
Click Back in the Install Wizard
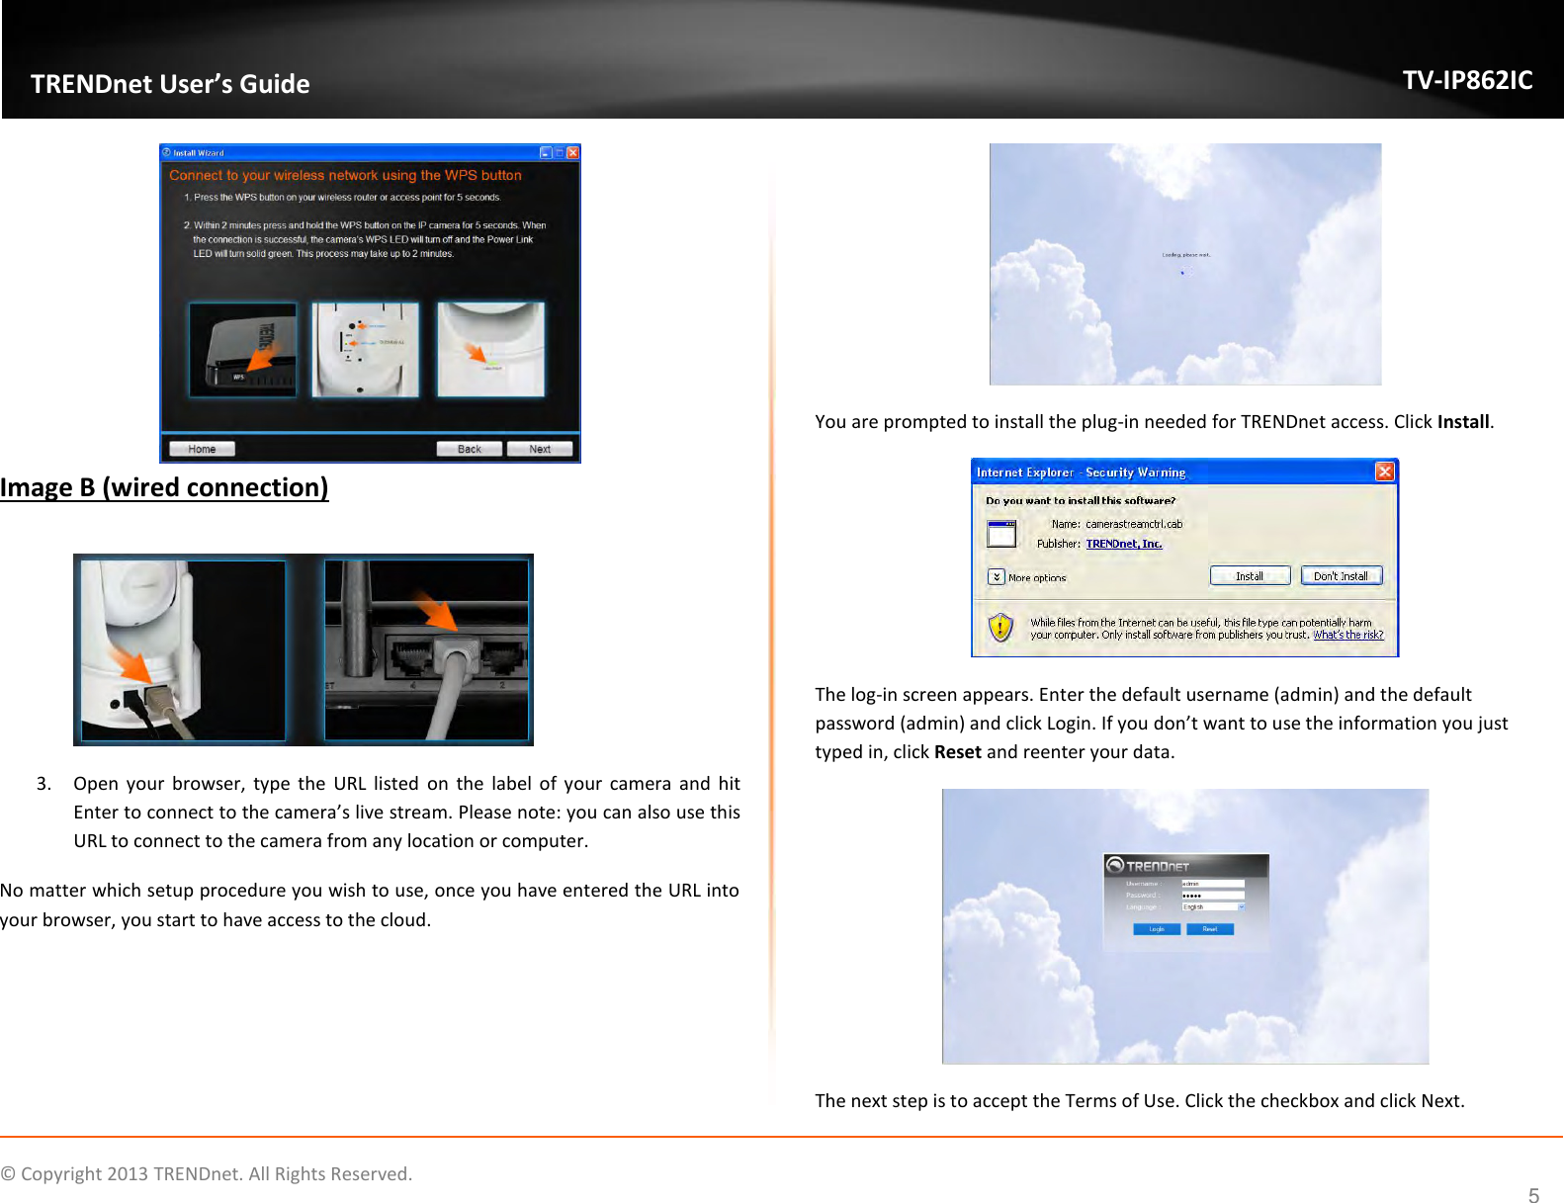[469, 449]
